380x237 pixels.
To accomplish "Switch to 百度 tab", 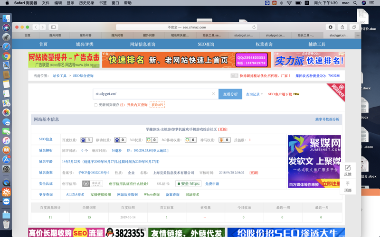I will click(x=28, y=35).
